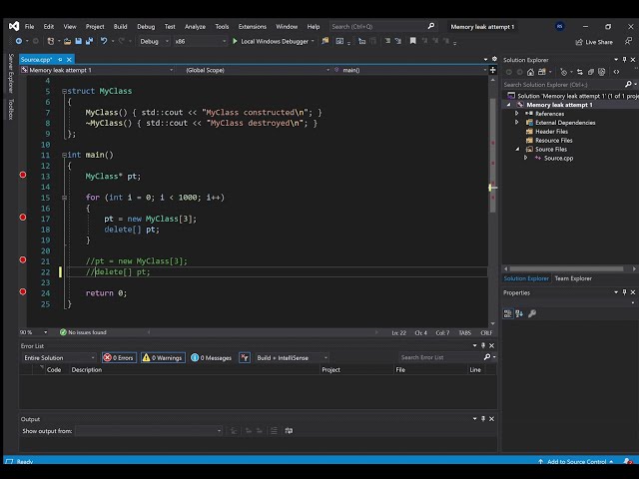Click the notifications icon in status bar
Viewport: 639px width, 479px height.
pos(628,461)
